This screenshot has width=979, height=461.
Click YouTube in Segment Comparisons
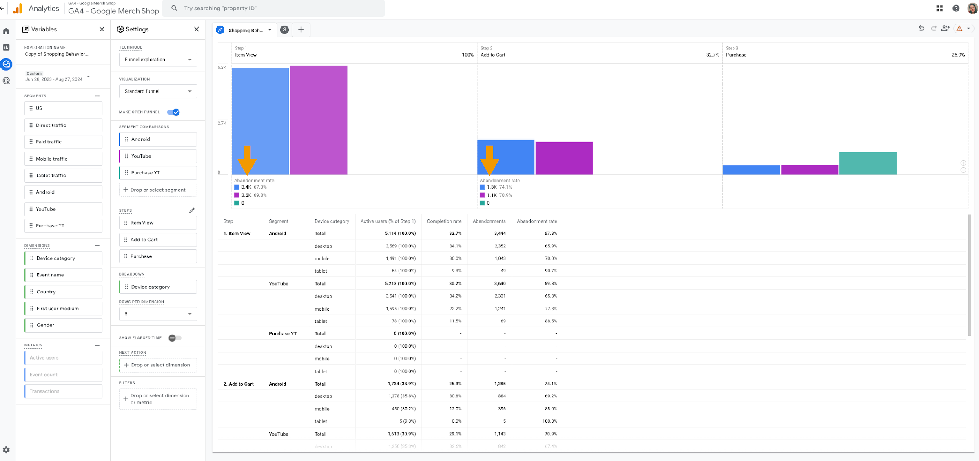[158, 156]
